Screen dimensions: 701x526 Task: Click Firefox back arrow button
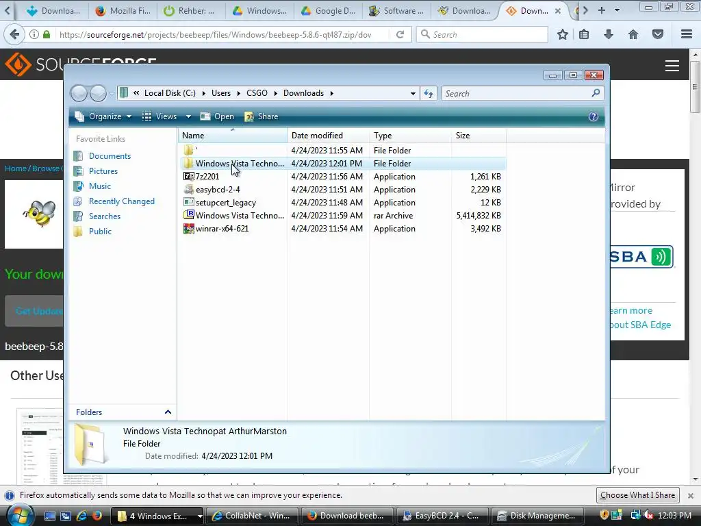coord(14,34)
